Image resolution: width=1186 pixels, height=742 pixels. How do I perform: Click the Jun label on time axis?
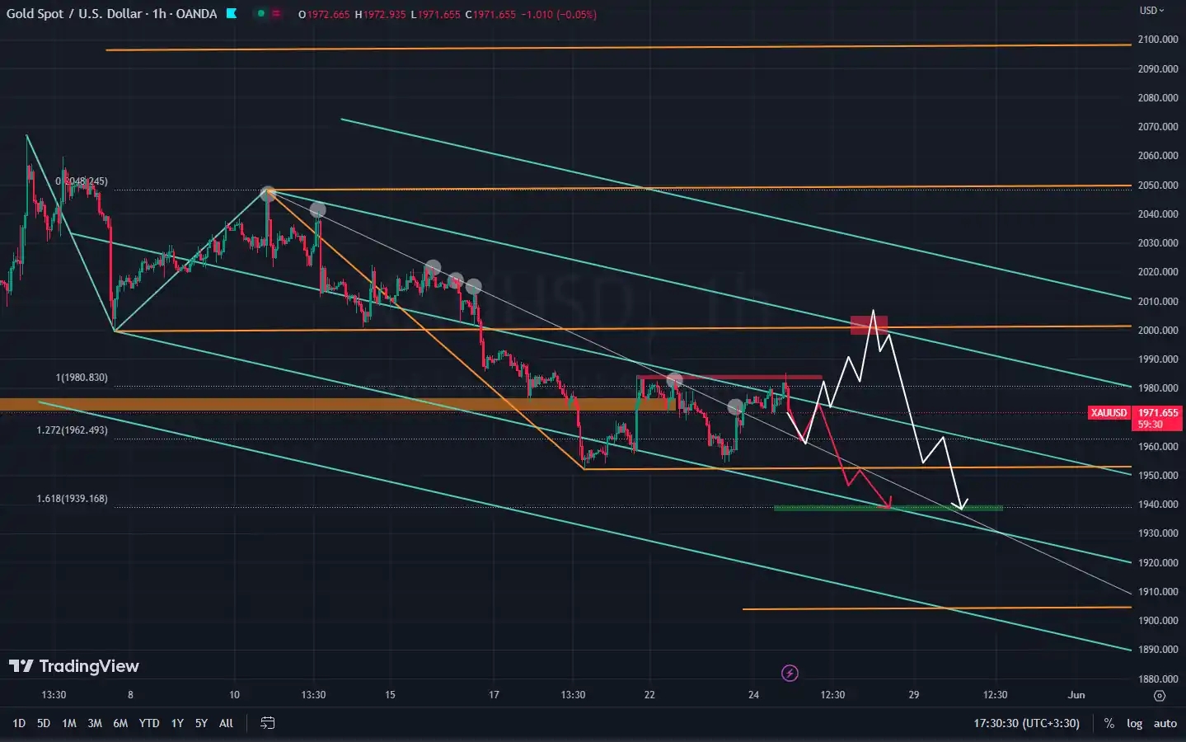[1076, 695]
